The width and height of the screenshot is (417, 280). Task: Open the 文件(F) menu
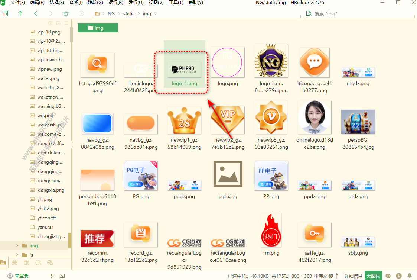17,3
